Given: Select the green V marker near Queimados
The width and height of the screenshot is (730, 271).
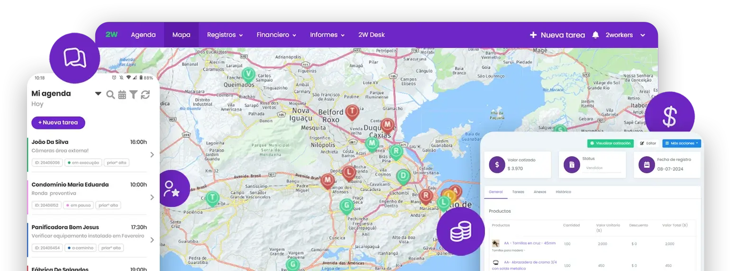Looking at the screenshot, I should click(x=248, y=75).
